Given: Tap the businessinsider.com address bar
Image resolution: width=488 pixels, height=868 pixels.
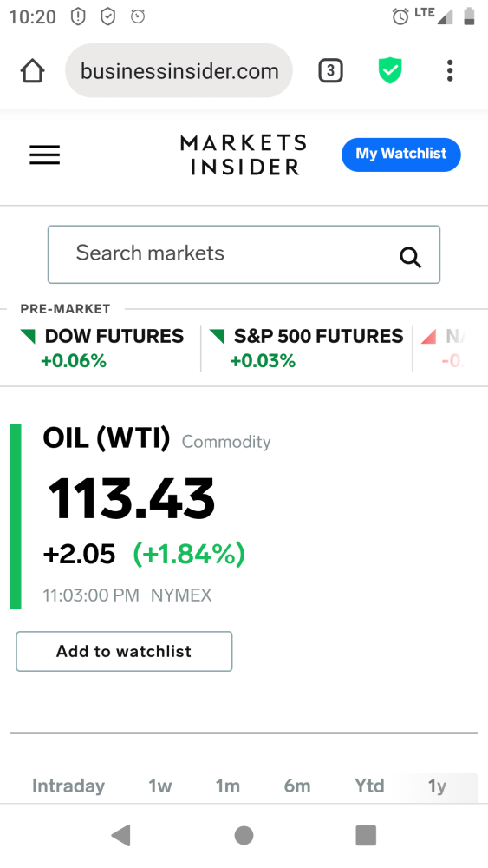Looking at the screenshot, I should point(179,71).
